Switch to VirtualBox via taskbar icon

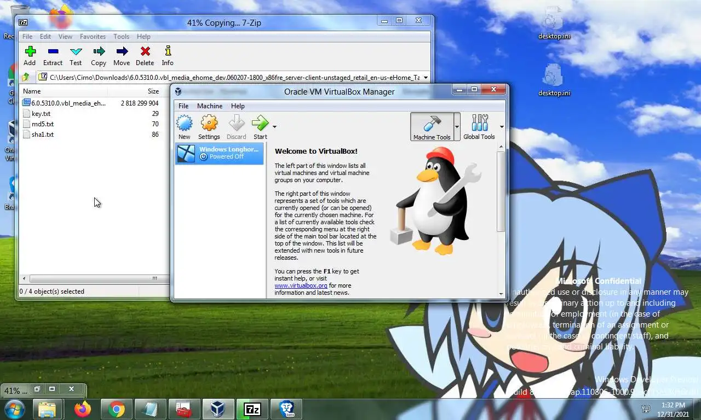[219, 409]
